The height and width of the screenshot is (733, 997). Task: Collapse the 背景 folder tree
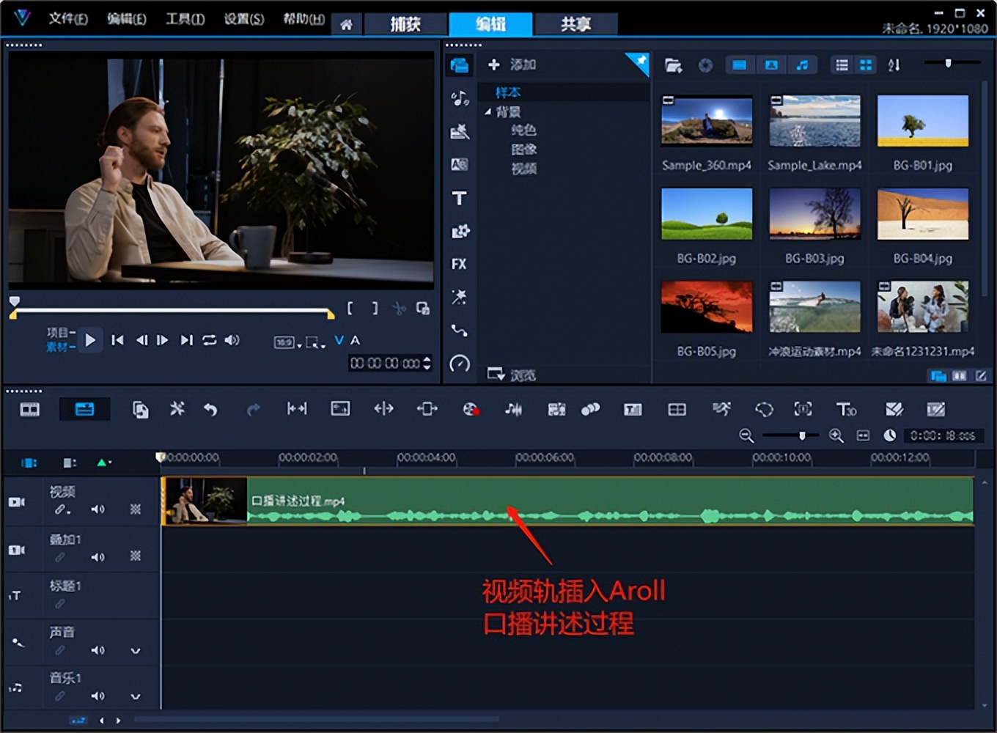(488, 112)
